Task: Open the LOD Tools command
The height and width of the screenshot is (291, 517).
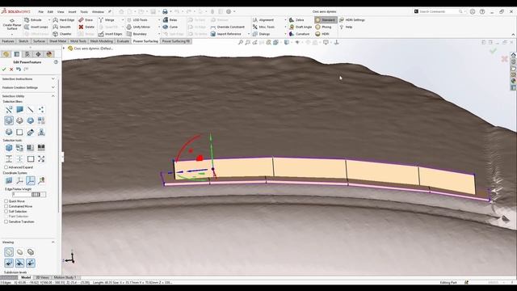Action: click(137, 19)
